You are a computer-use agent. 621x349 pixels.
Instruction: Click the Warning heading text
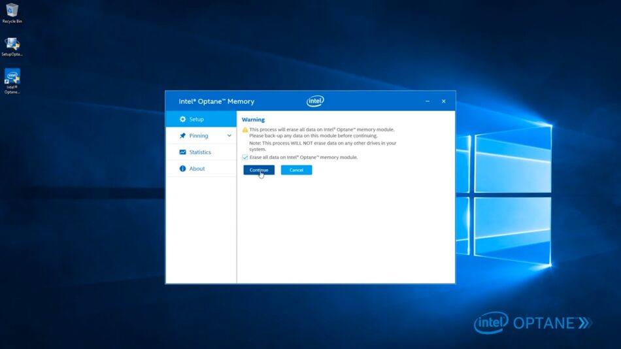(253, 120)
